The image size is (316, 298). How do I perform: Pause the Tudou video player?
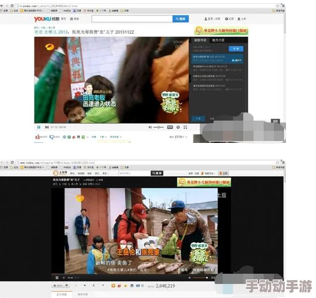pos(57,278)
